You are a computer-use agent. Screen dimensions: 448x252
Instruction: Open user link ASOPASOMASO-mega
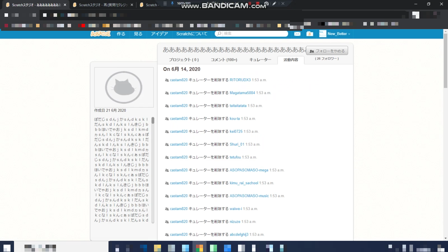coord(249,170)
